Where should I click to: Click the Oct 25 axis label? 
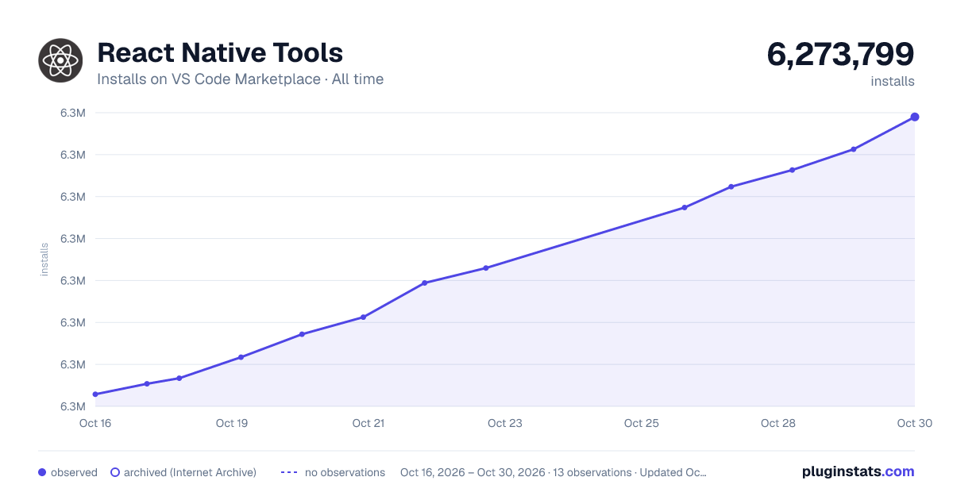[642, 423]
